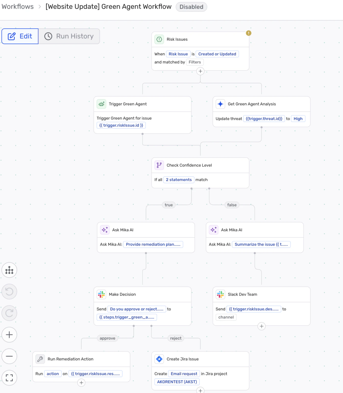Click the Filters field in Risk Issues
Viewport: 343px width, 393px height.
coord(195,62)
